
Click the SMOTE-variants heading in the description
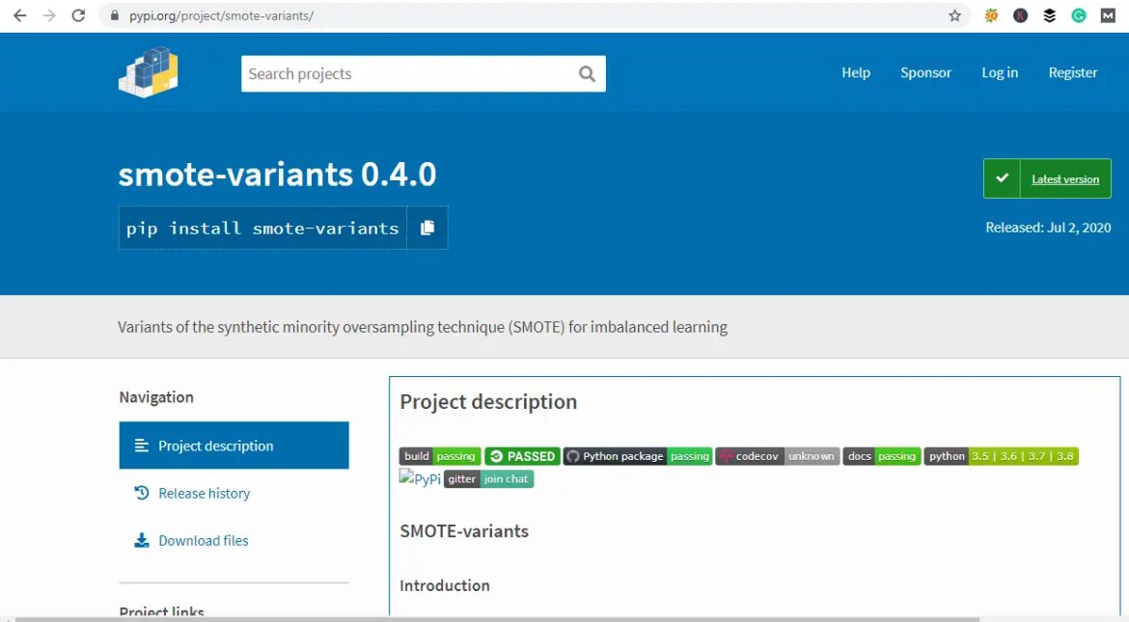click(464, 531)
